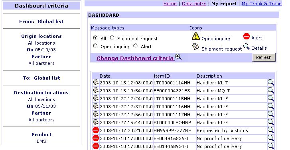Screen dimensions: 290x150
Task: Click shipment request icon for LT000001114HH
Action: pos(96,82)
